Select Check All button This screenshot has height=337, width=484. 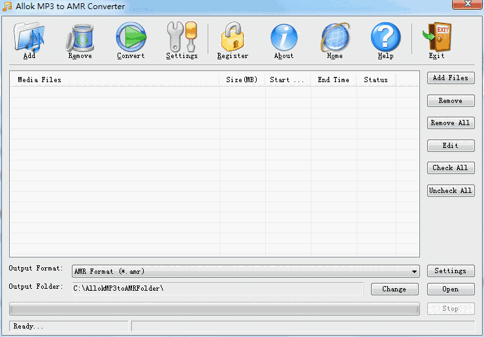coord(451,168)
